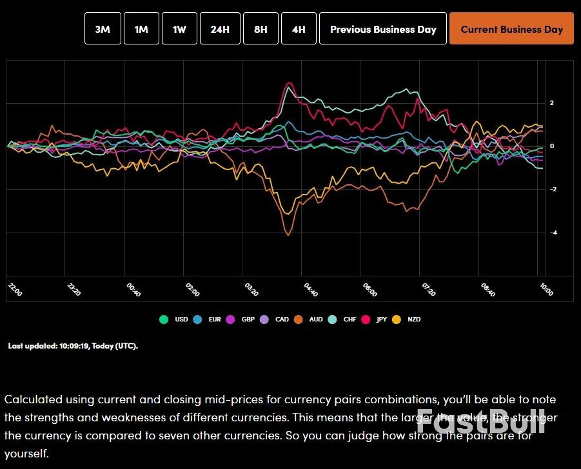Toggle USD series in legend

[x=175, y=320]
